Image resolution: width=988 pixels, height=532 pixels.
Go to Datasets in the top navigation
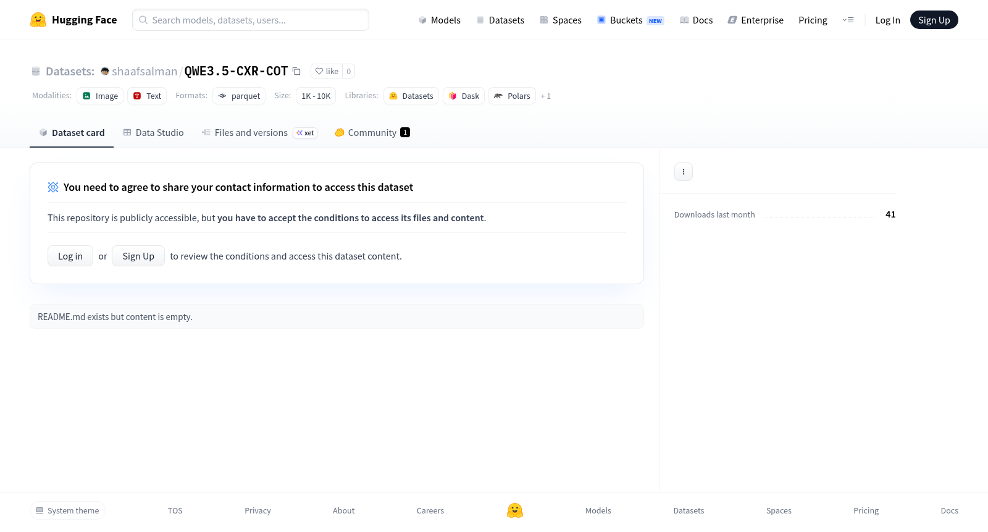pos(500,20)
